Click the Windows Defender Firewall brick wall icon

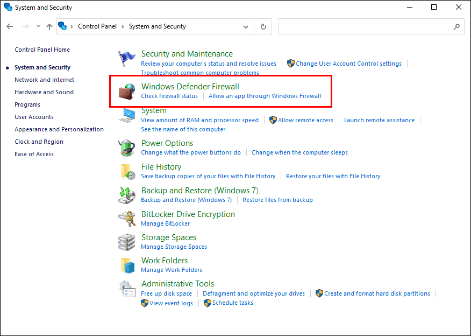(x=126, y=92)
